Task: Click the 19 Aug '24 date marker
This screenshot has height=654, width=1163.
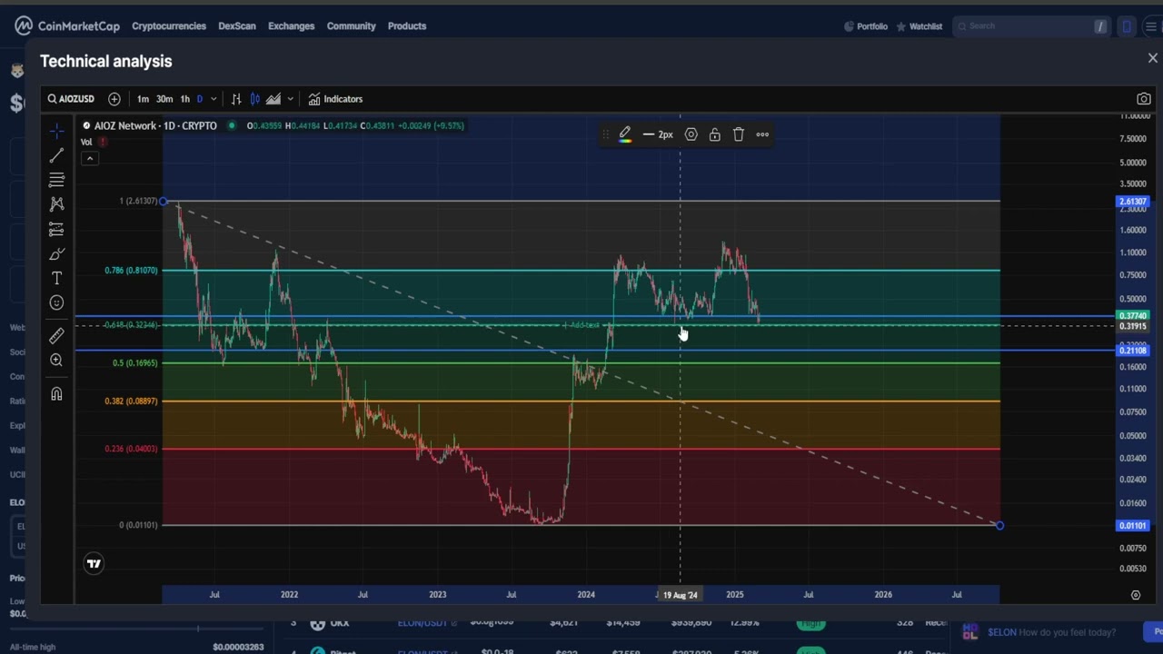Action: [681, 595]
